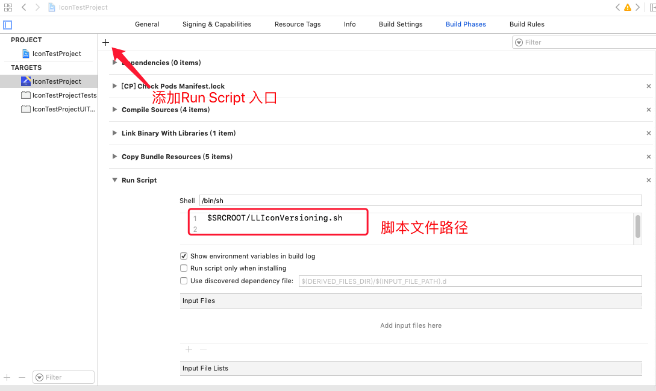Open the General tab
The image size is (656, 391).
(x=147, y=24)
